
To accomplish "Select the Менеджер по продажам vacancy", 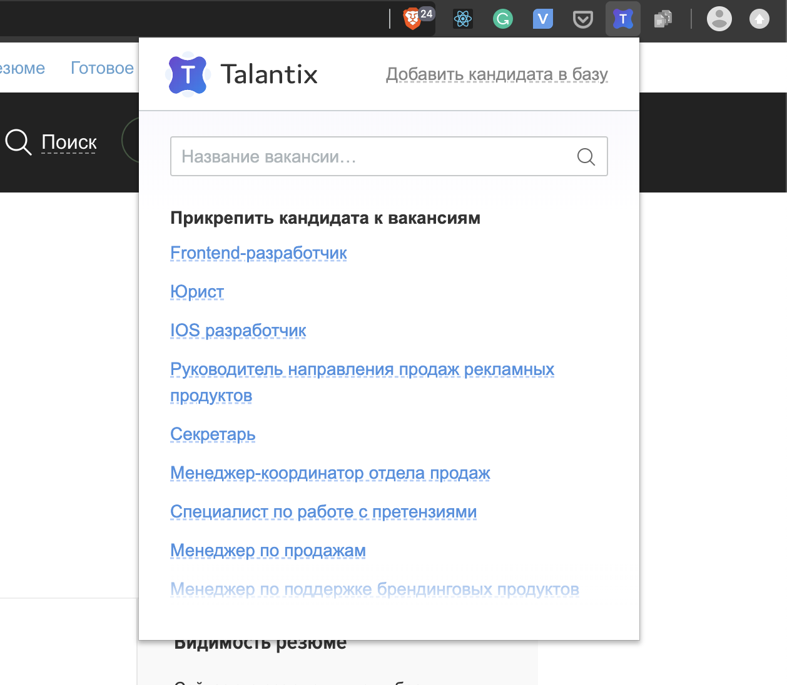I will [x=268, y=551].
